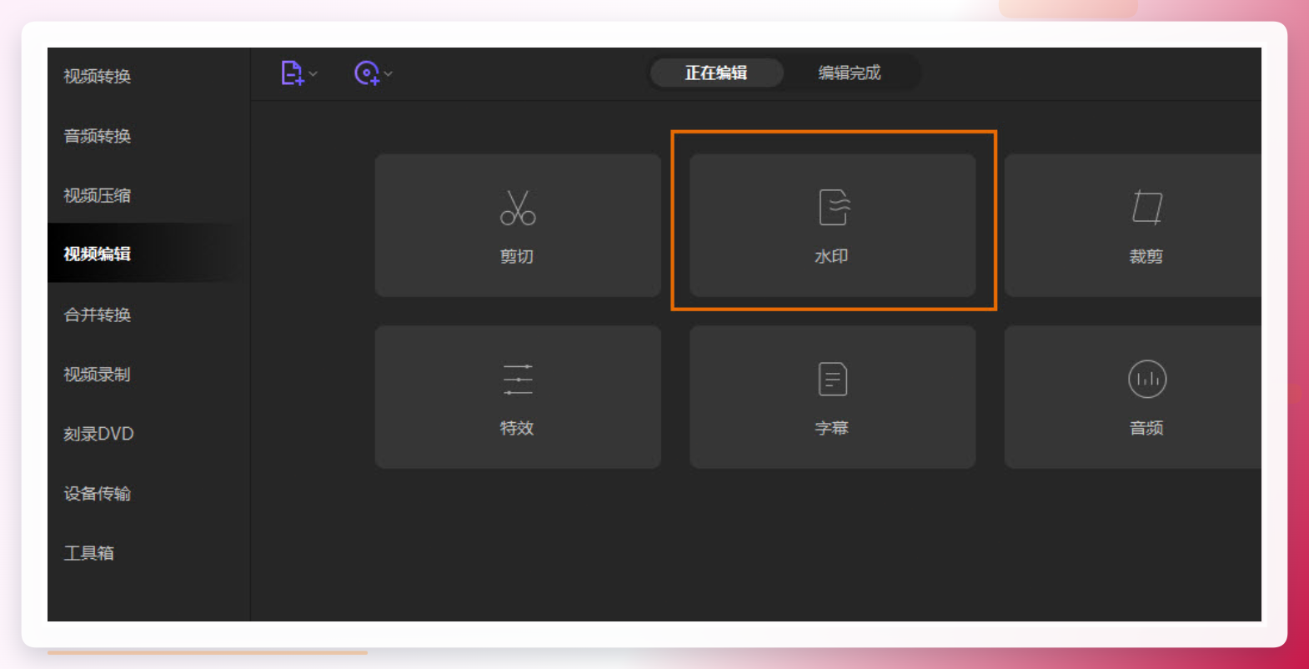Open 合并转换 in the sidebar

[98, 314]
